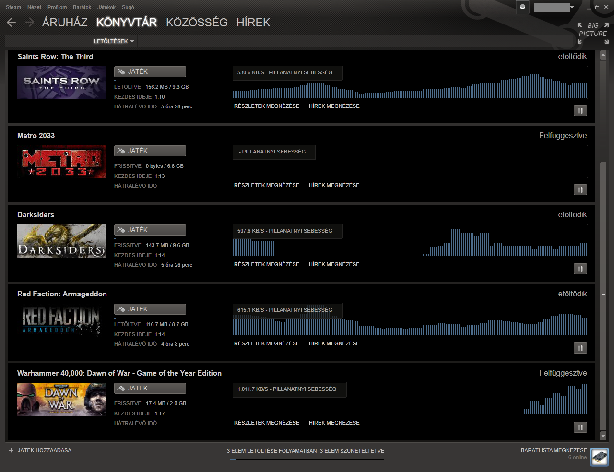Click JÁTÉK HOZZÁADÁSA link
Viewport: 614px width, 472px height.
47,450
